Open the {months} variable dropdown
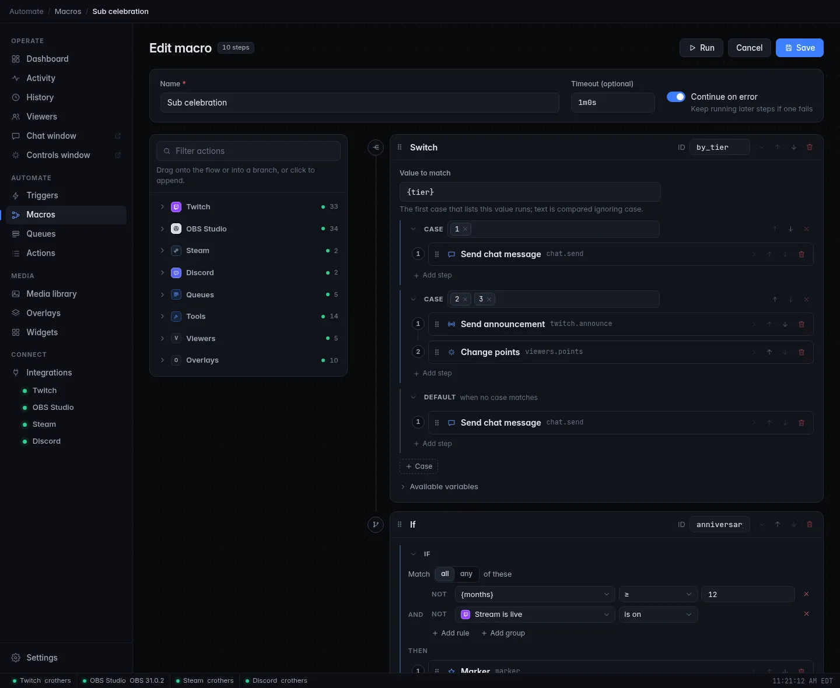 pyautogui.click(x=535, y=595)
